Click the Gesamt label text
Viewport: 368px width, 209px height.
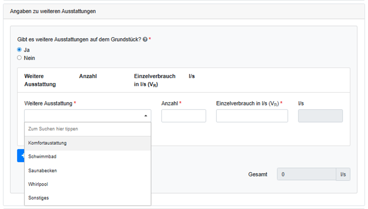(258, 175)
